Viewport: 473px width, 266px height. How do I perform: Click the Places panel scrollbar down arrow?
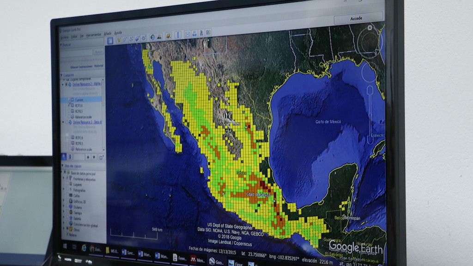(103, 149)
